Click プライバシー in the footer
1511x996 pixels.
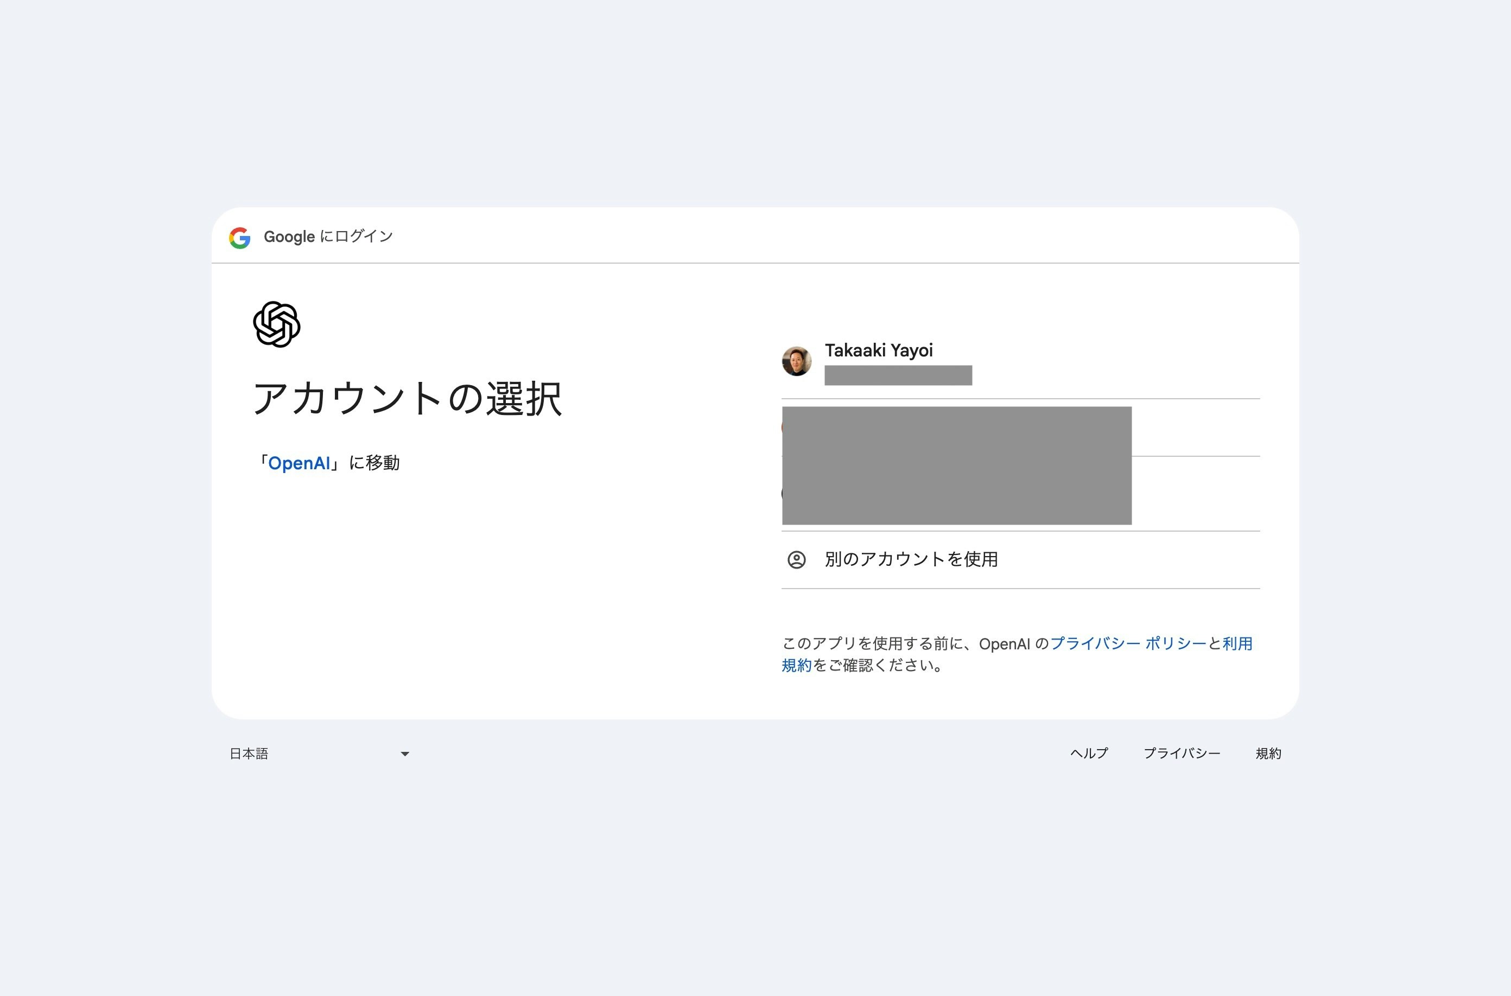(1183, 754)
